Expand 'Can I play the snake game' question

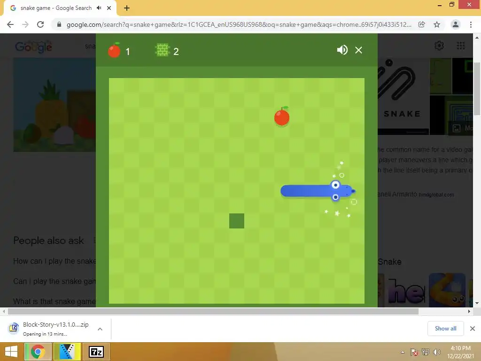[54, 282]
